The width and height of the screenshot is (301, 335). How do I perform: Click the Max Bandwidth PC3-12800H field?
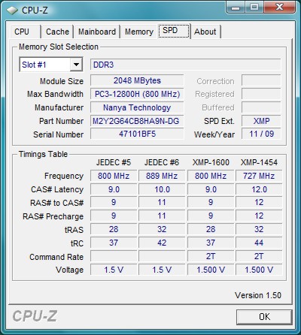point(137,94)
